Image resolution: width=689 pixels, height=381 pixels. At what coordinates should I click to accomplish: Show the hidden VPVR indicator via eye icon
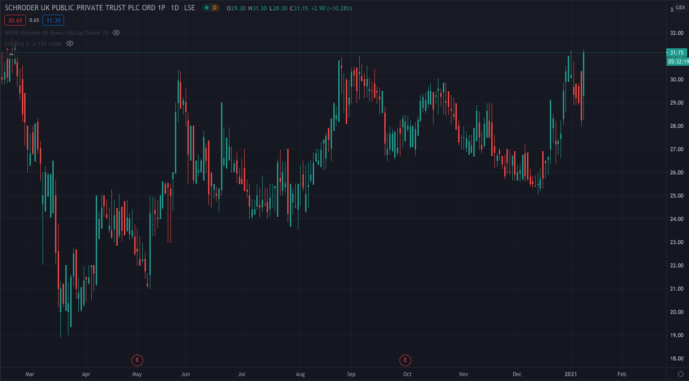click(116, 33)
